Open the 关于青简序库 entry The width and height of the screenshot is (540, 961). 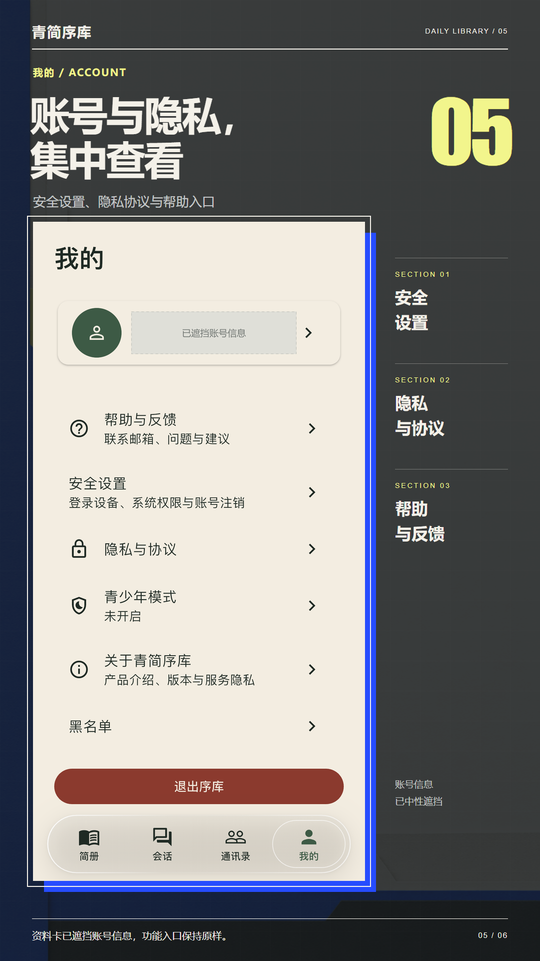199,670
